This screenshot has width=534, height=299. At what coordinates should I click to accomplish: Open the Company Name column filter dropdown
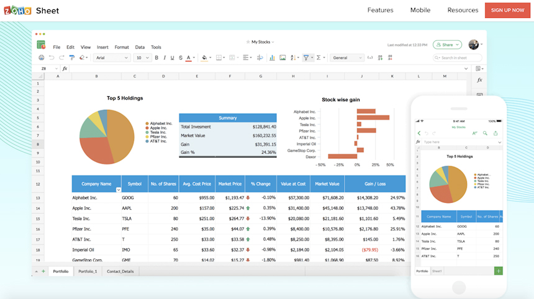[x=118, y=190]
